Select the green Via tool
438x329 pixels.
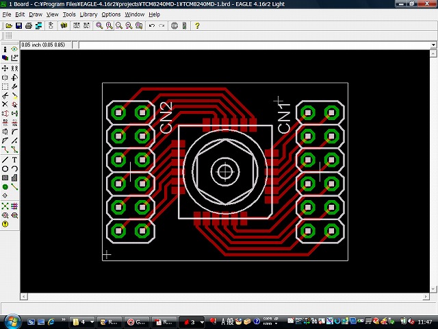[5, 187]
